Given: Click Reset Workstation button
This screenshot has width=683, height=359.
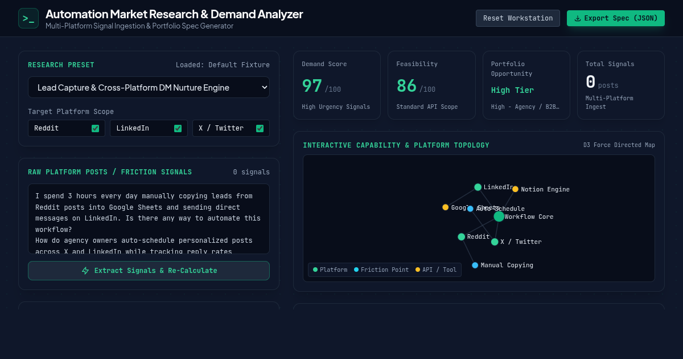Looking at the screenshot, I should [x=518, y=18].
